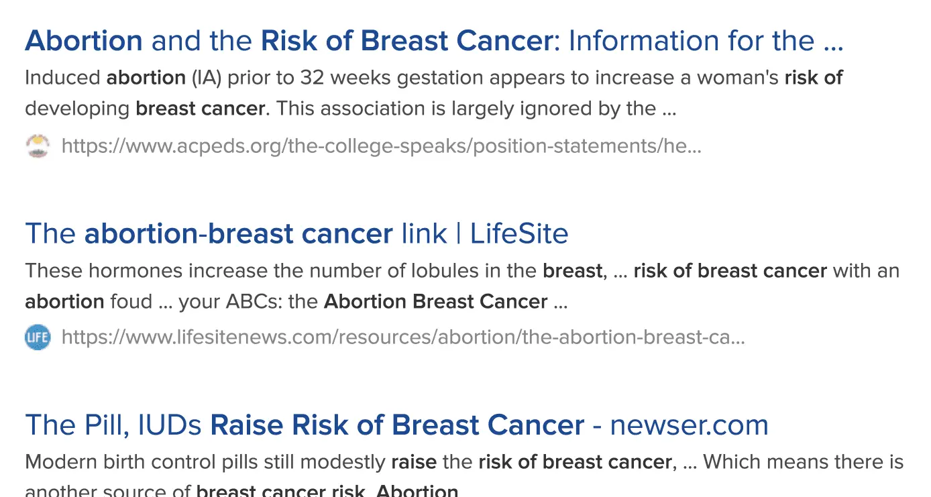
Task: Click 'newser.com' in the third result title
Action: [689, 425]
